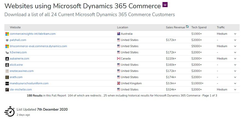The width and height of the screenshot is (246, 125).
Task: Click the Location column header
Action: [122, 27]
